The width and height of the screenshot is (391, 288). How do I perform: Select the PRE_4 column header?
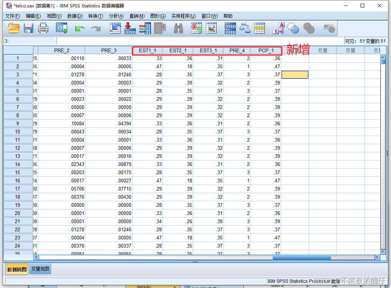tap(237, 50)
